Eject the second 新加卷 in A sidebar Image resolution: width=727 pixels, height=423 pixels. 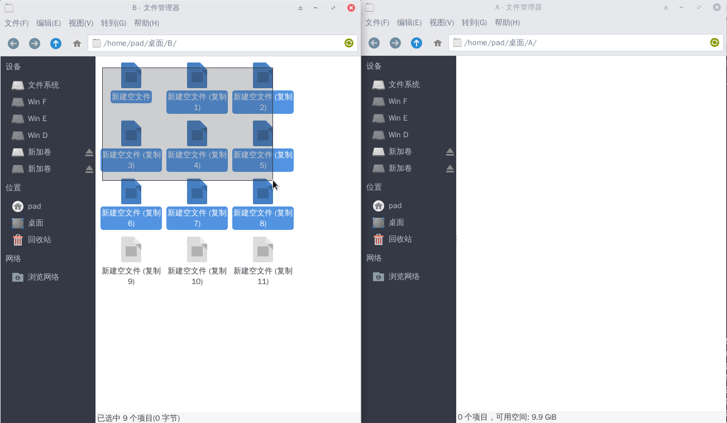tap(450, 169)
